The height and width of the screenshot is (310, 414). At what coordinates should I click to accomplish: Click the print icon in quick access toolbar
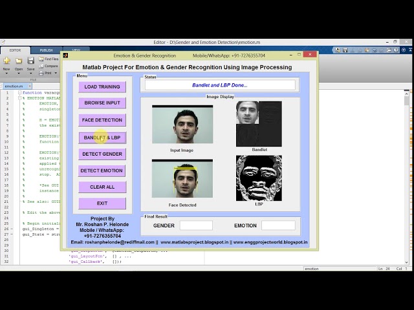tap(389, 50)
